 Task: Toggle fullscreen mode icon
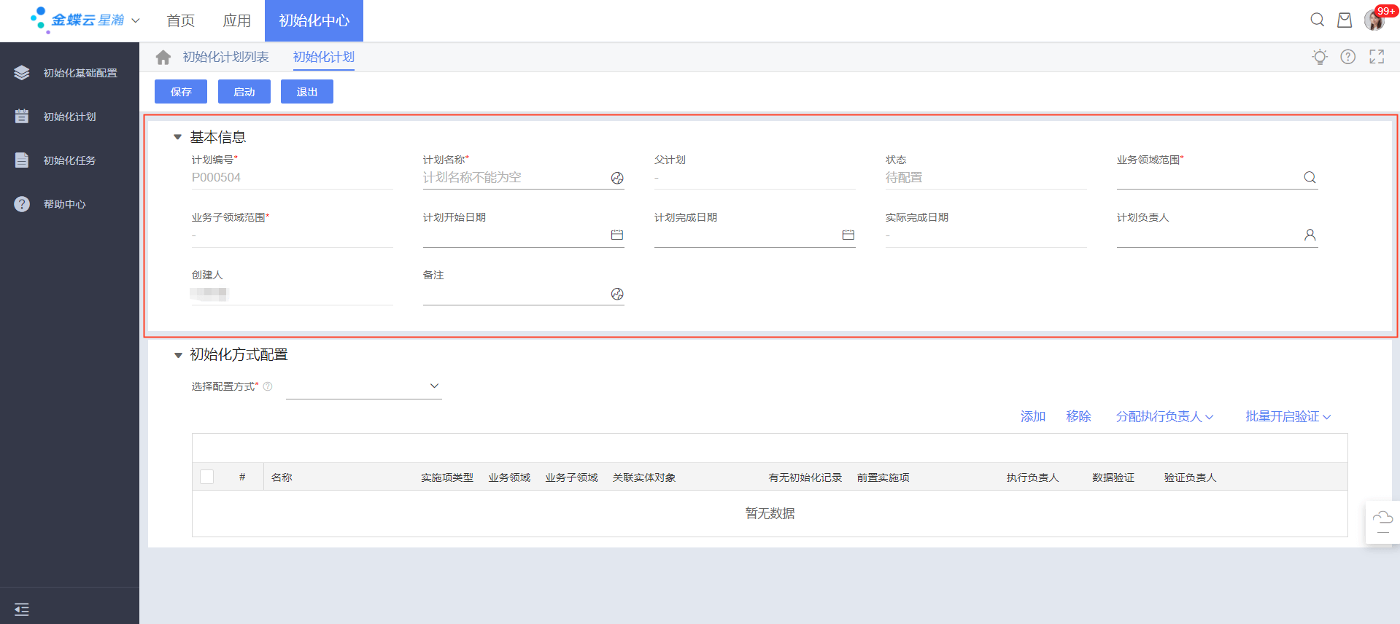1376,57
